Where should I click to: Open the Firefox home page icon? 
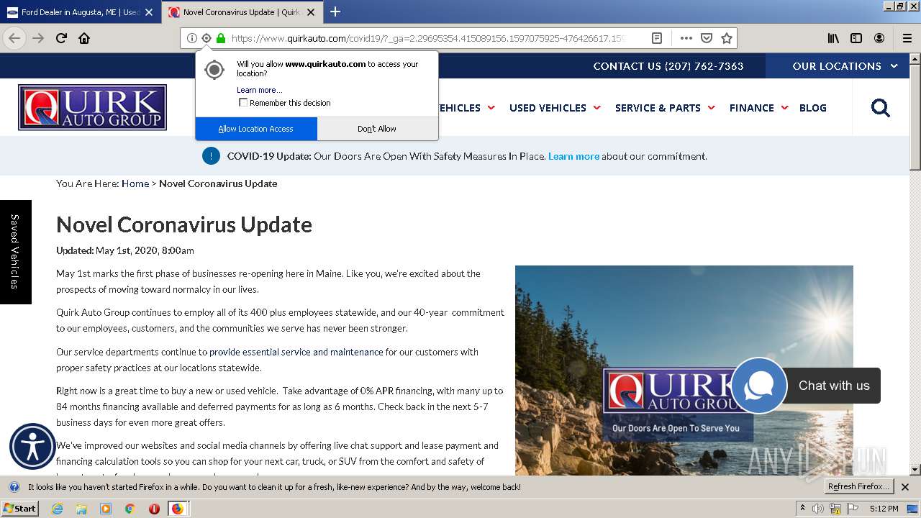pos(84,38)
